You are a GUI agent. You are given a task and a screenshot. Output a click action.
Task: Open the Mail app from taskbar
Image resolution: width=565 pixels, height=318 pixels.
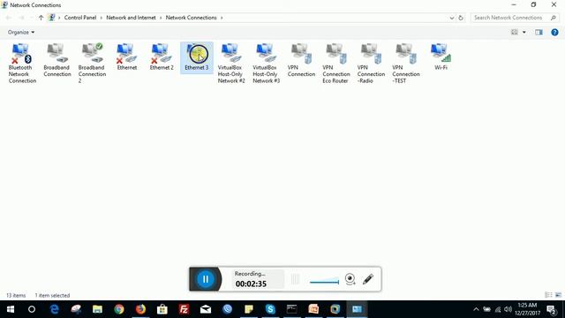tap(206, 309)
